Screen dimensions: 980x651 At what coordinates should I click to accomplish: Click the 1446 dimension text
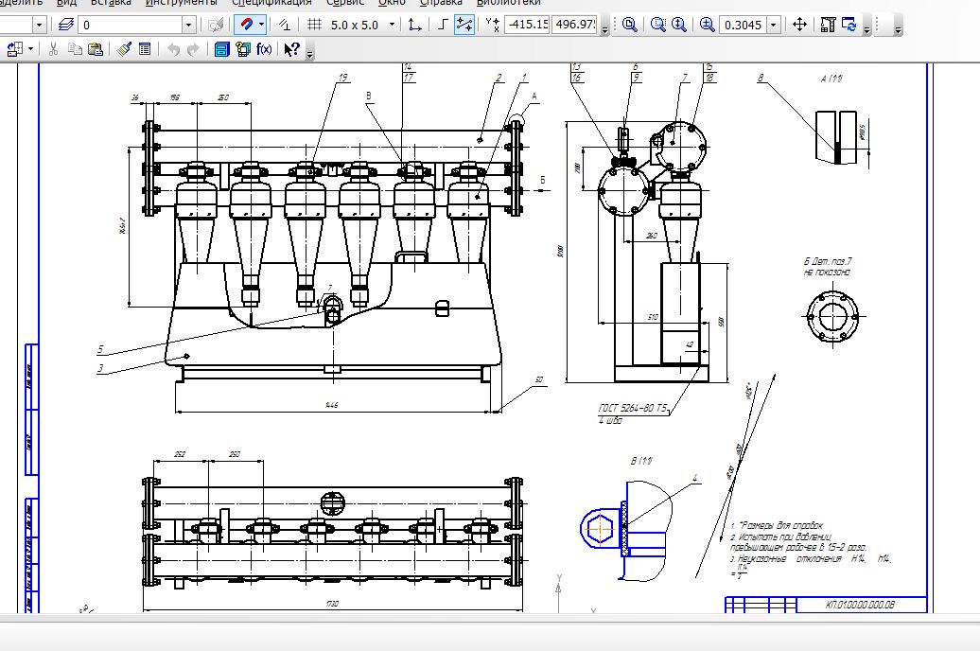click(331, 405)
